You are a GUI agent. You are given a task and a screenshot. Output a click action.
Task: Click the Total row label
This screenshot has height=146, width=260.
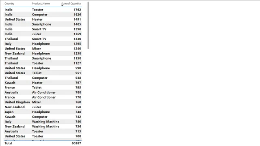coord(8,143)
